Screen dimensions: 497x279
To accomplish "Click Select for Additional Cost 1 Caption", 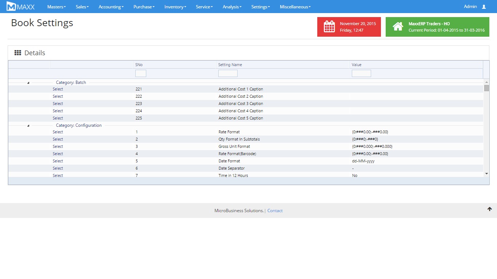I will (x=58, y=89).
